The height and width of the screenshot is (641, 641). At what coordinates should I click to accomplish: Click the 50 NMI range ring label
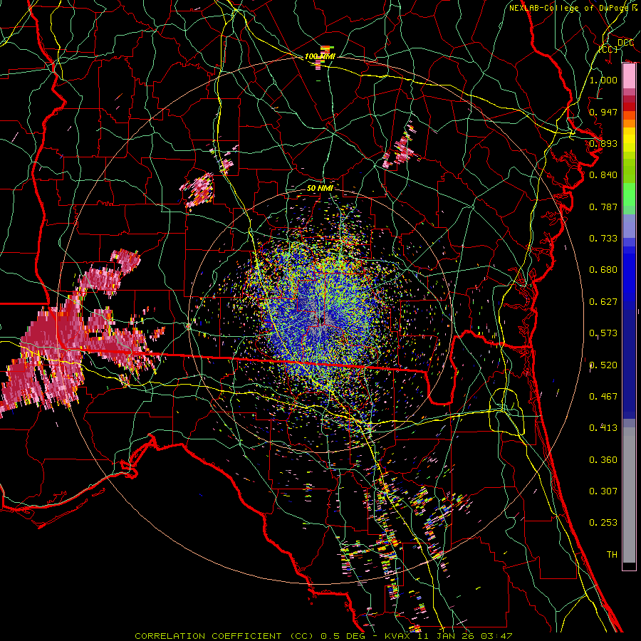320,188
